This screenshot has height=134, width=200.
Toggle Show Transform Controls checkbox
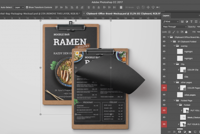[27, 7]
